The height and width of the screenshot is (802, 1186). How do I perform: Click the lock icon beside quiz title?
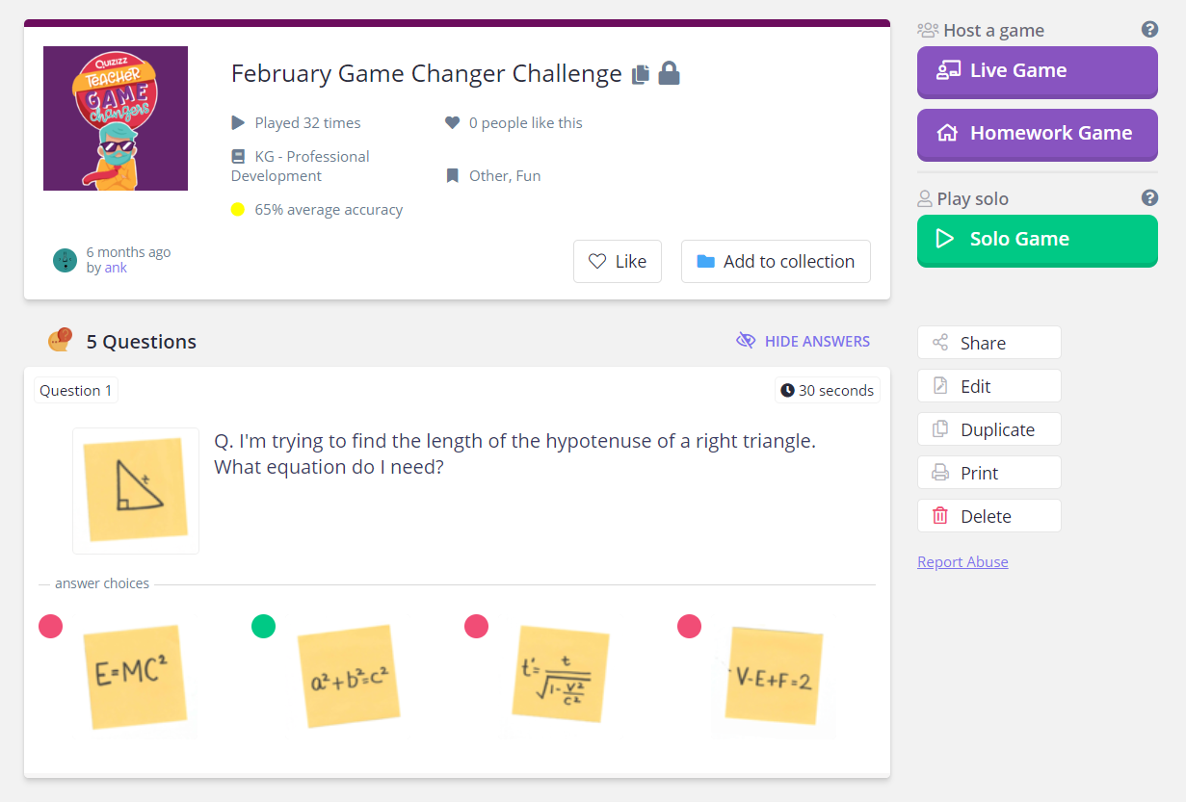(x=670, y=73)
